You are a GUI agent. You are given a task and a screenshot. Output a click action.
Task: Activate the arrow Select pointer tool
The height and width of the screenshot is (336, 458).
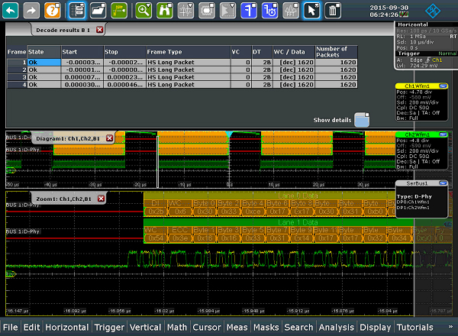click(311, 11)
